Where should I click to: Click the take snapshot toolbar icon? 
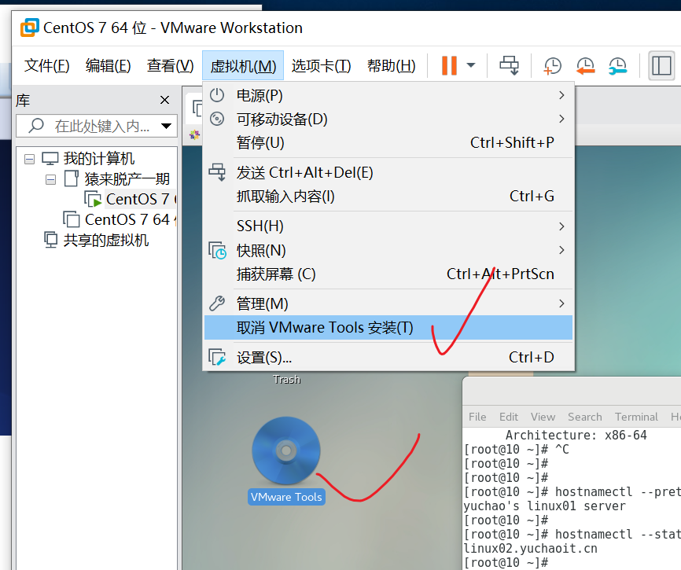coord(553,66)
